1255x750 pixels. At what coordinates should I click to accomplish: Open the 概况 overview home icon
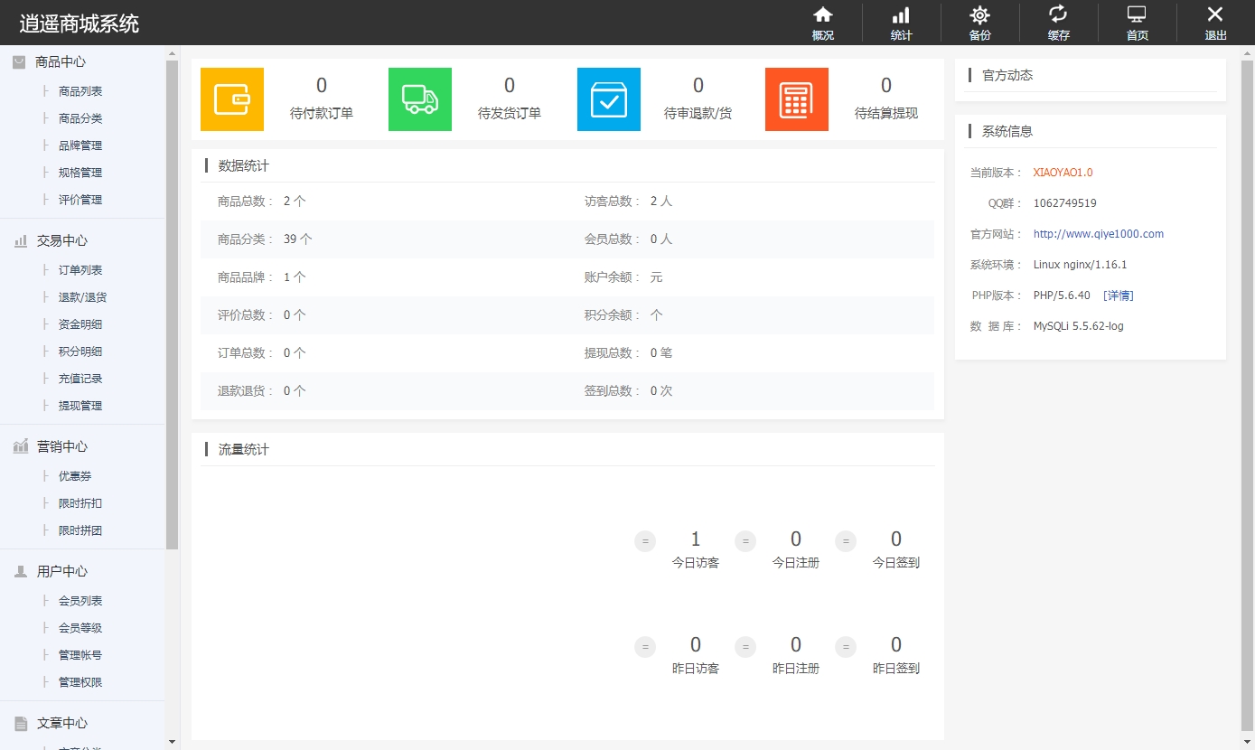pos(822,14)
